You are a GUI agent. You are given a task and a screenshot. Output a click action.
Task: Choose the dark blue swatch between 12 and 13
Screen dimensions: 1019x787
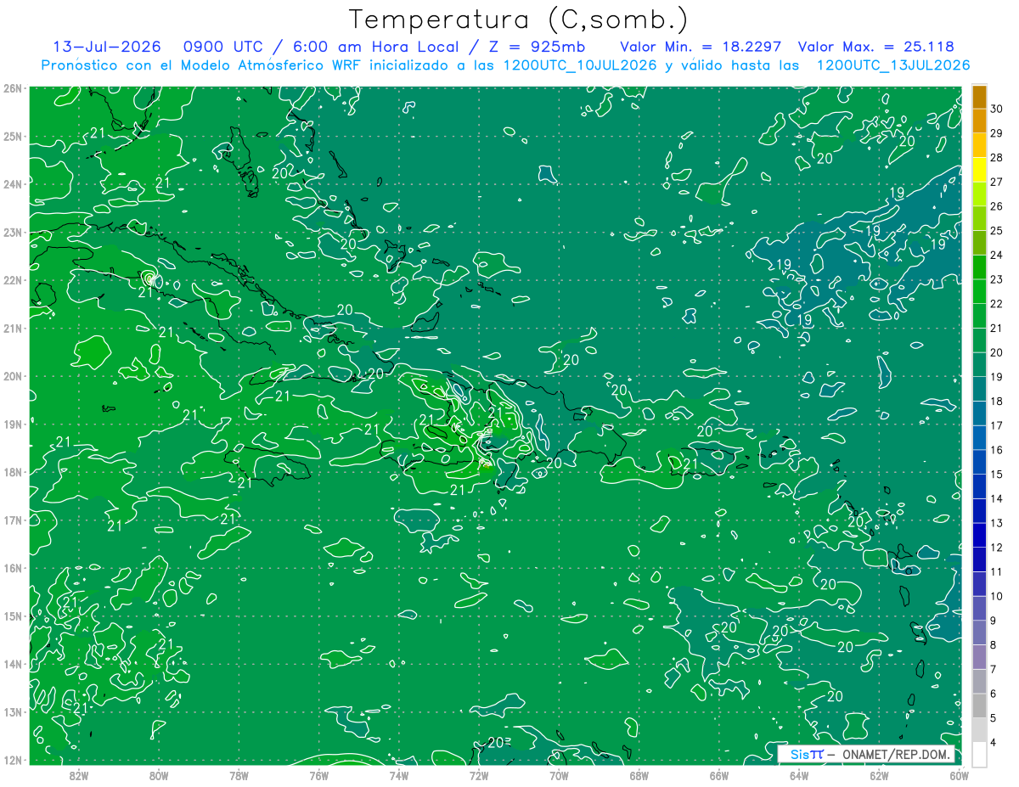979,536
